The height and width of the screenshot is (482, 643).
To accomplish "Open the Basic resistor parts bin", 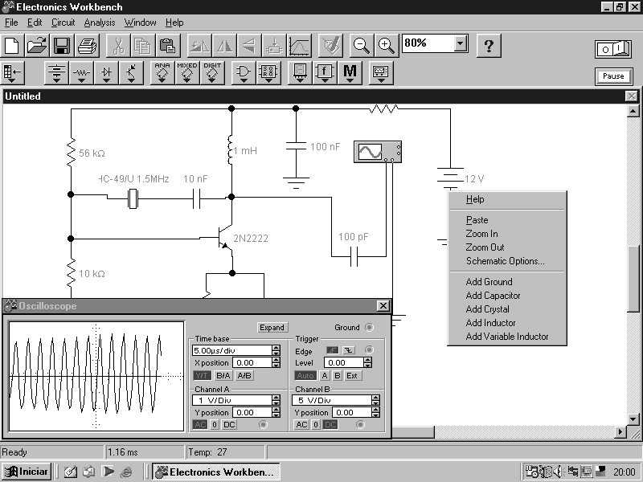I will click(x=81, y=73).
